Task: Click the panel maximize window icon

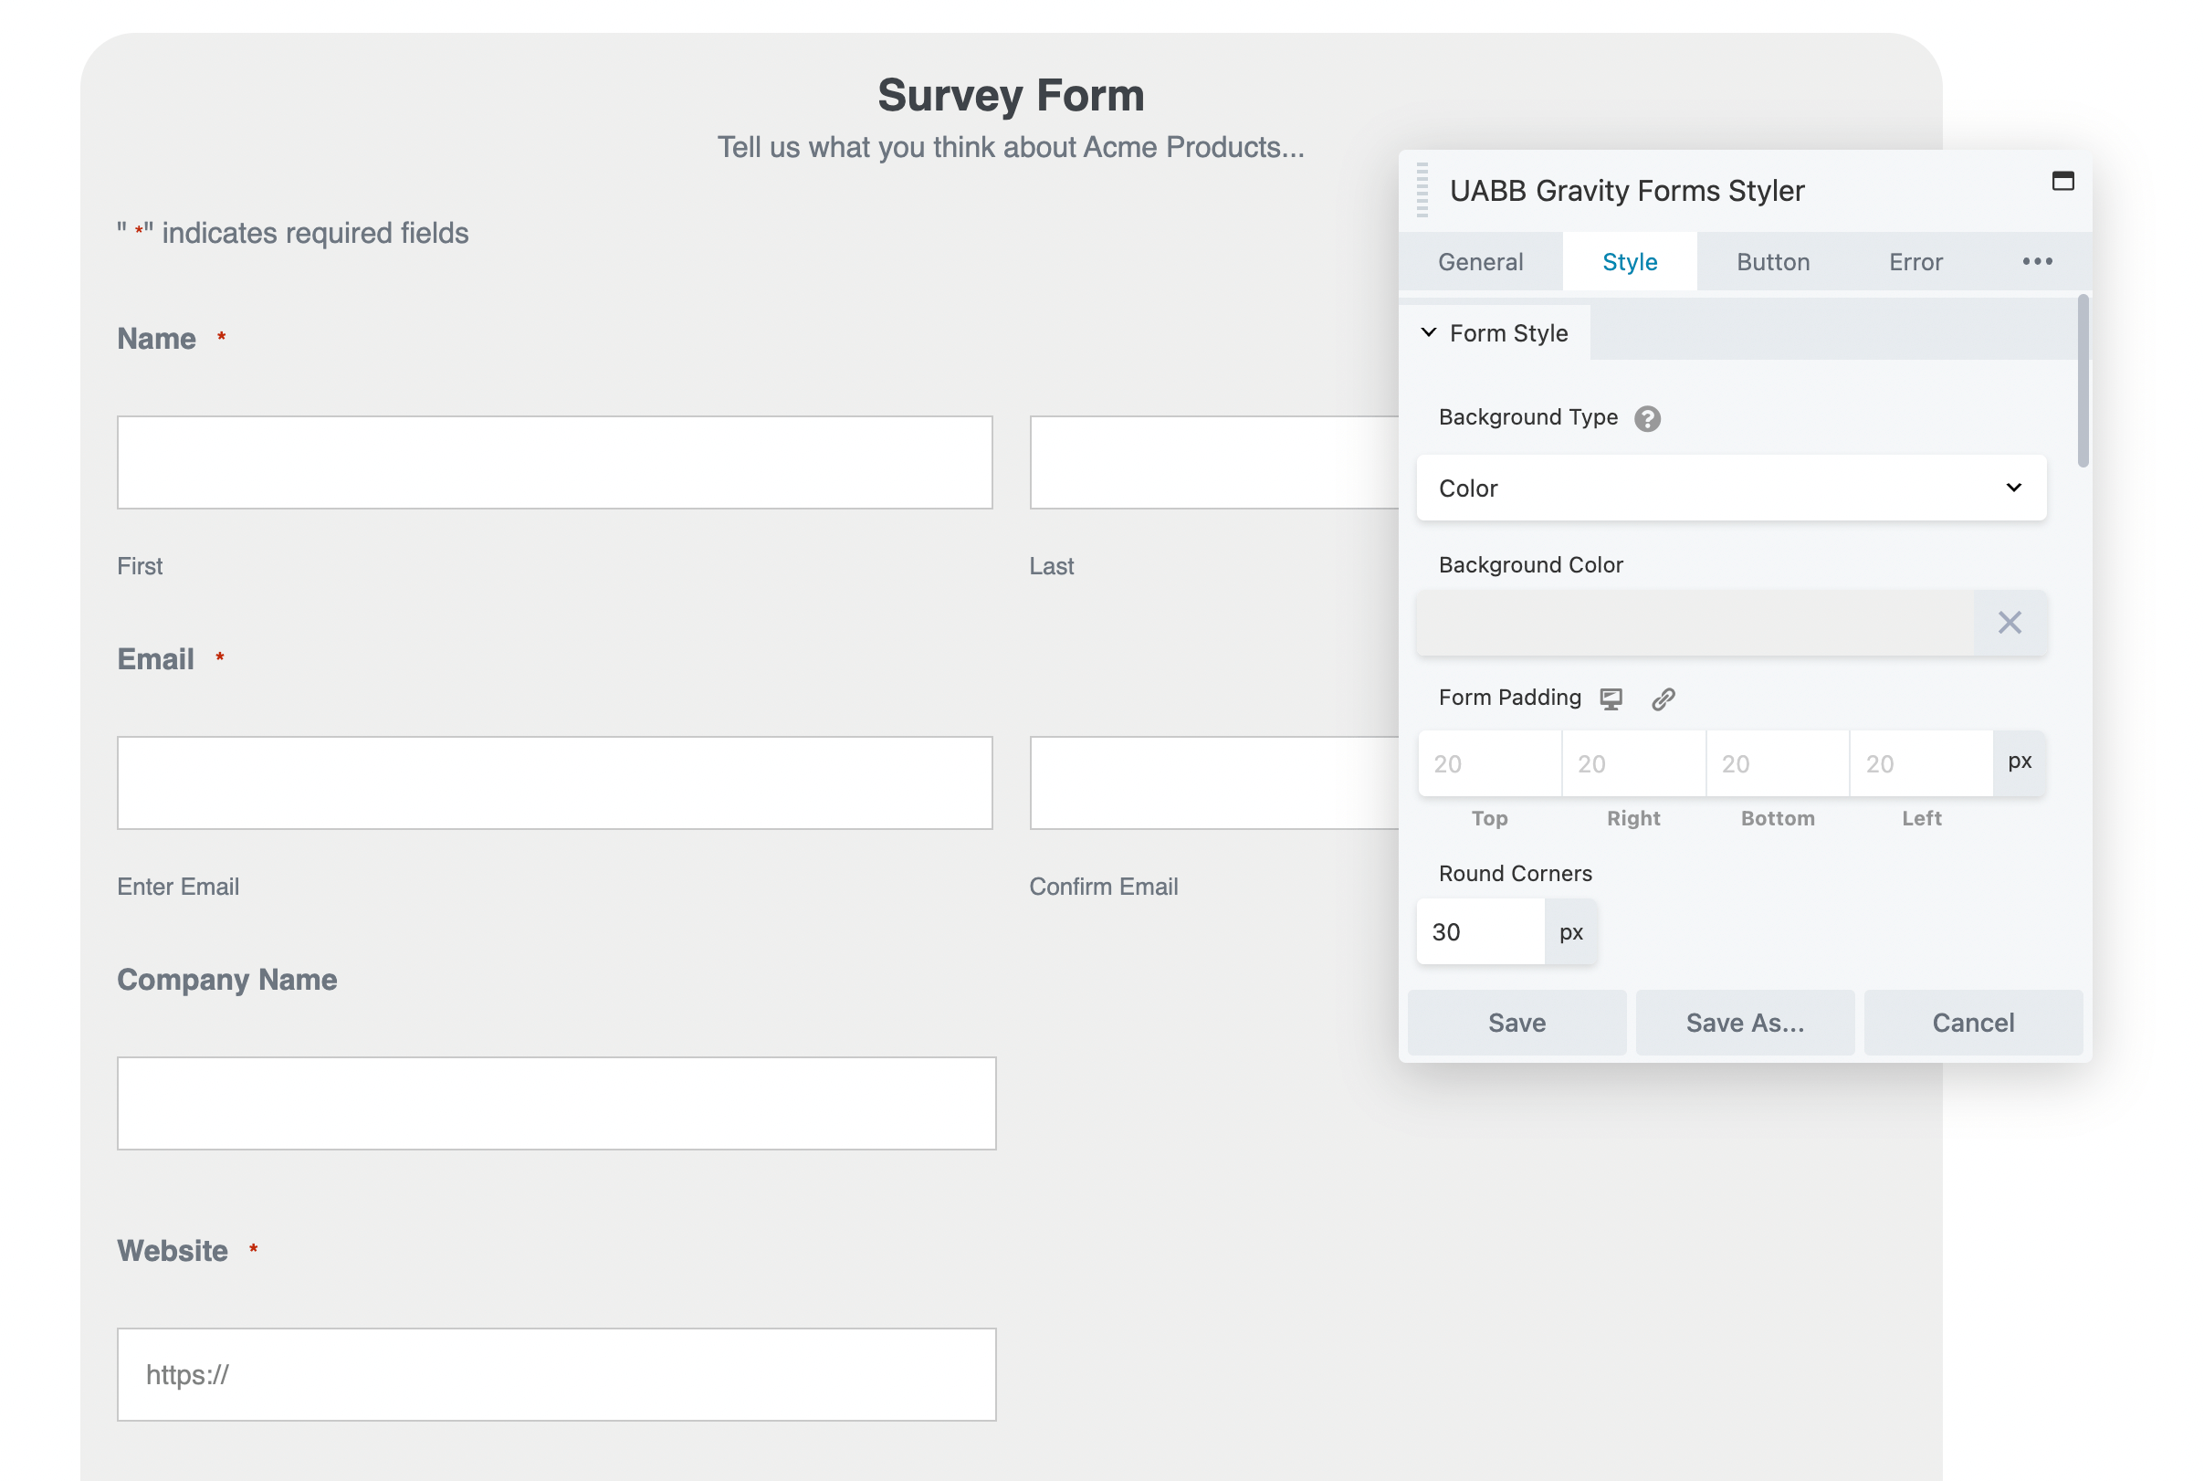Action: coord(2062,182)
